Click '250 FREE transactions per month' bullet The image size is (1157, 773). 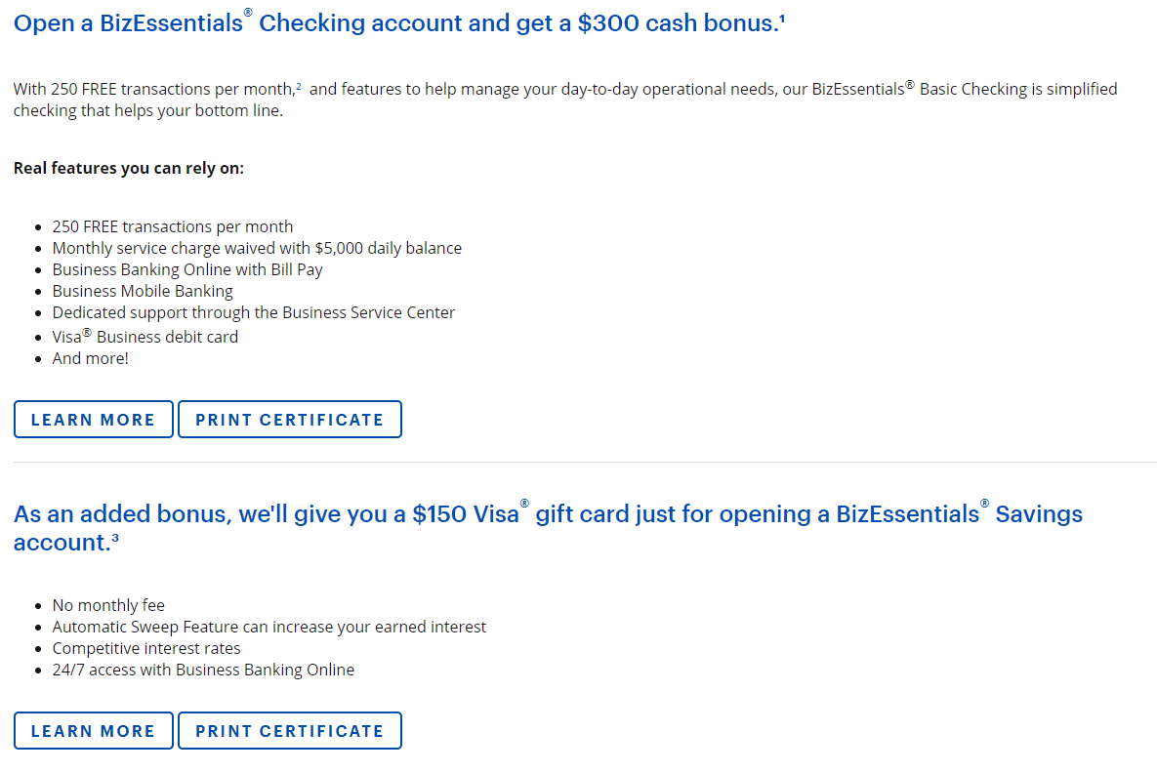[173, 226]
